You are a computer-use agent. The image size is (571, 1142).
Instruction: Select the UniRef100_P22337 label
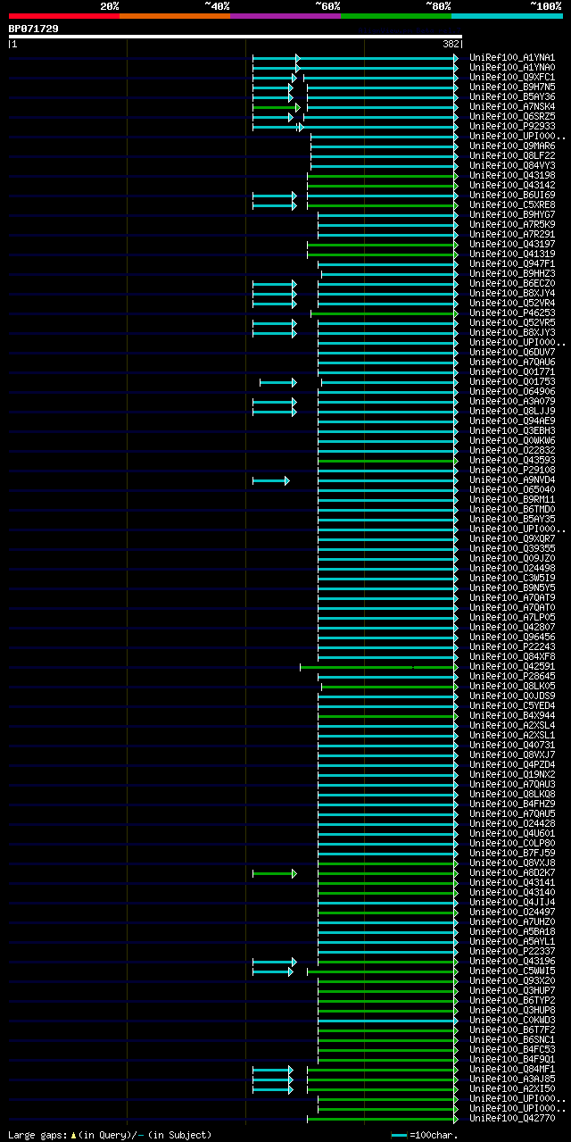click(x=512, y=951)
